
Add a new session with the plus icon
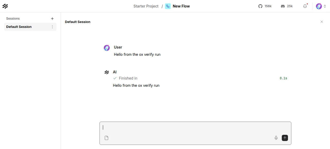[x=52, y=19]
